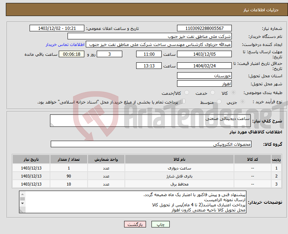This screenshot has width=288, height=234.
Task: Click the بازگشت back button
Action: (x=135, y=224)
